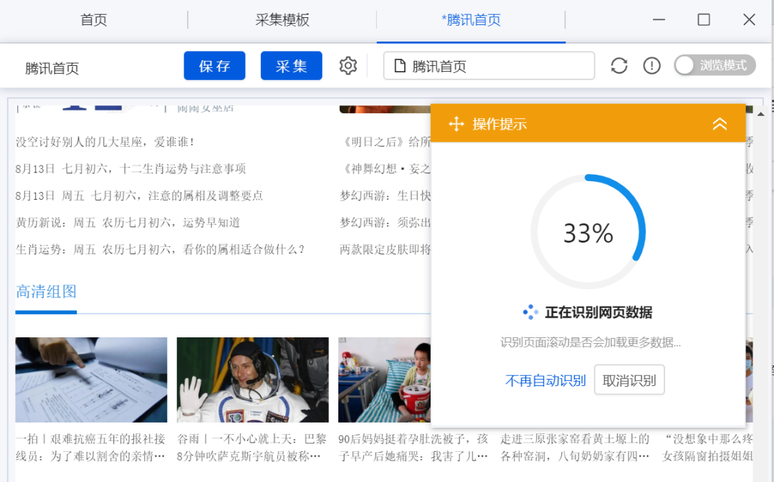Viewport: 774px width, 482px height.
Task: Open the info exclamation icon
Action: point(652,66)
